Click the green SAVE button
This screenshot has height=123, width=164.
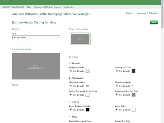click(x=154, y=23)
